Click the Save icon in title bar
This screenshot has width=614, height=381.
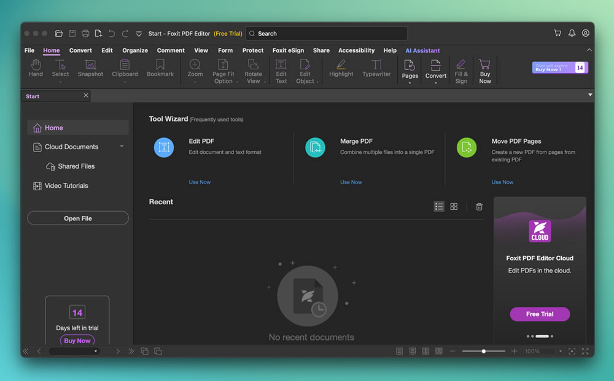[x=72, y=34]
